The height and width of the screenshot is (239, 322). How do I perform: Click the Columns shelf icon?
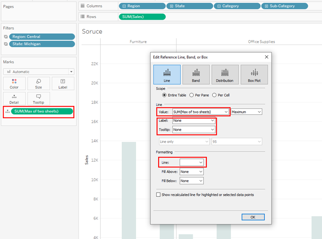tap(83, 6)
